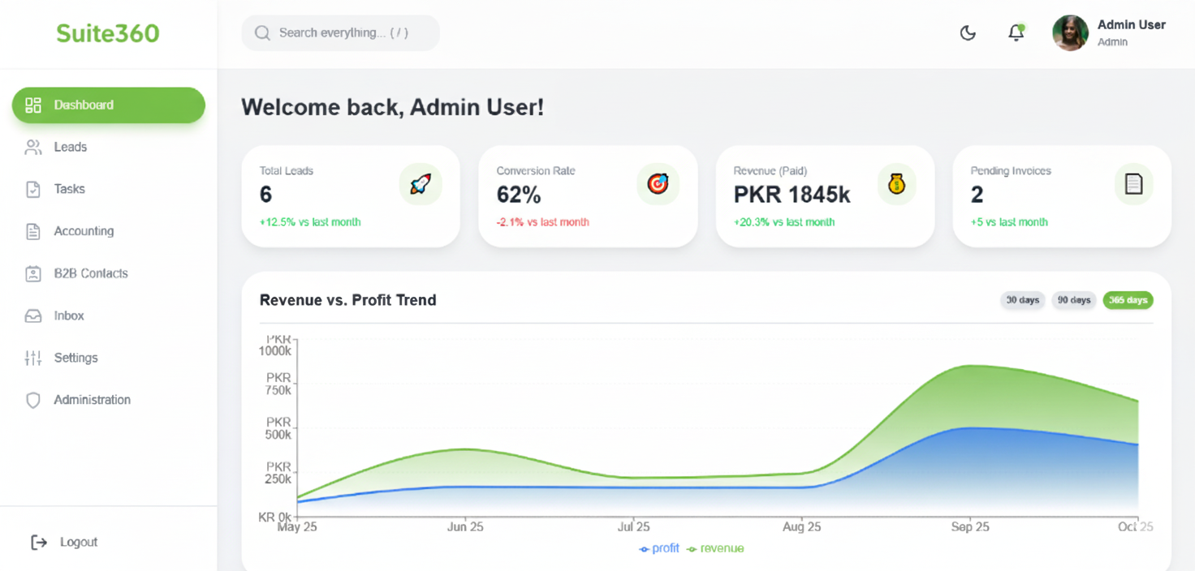The image size is (1195, 571).
Task: Click the rocket icon on Total Leads card
Action: point(421,184)
